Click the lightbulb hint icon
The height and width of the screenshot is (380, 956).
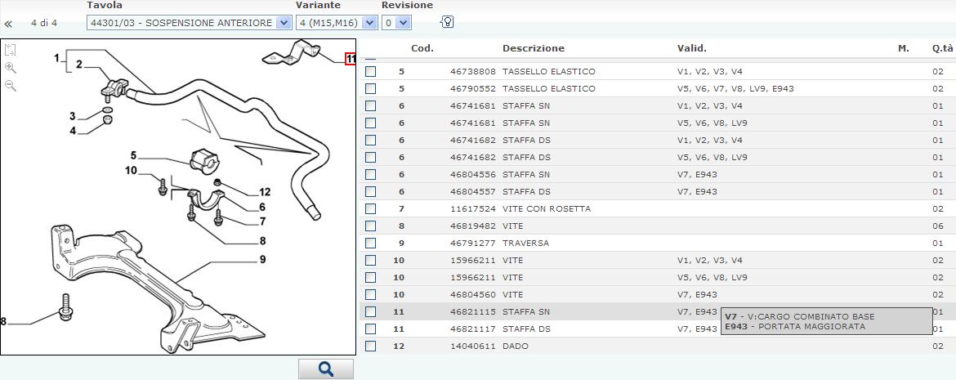tap(446, 22)
